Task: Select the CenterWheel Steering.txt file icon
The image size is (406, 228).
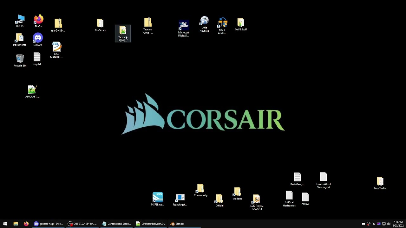Action: point(323,180)
